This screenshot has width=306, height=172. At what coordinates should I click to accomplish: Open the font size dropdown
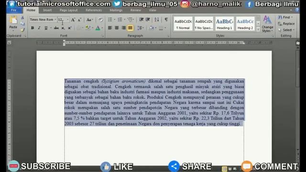[x=68, y=20]
